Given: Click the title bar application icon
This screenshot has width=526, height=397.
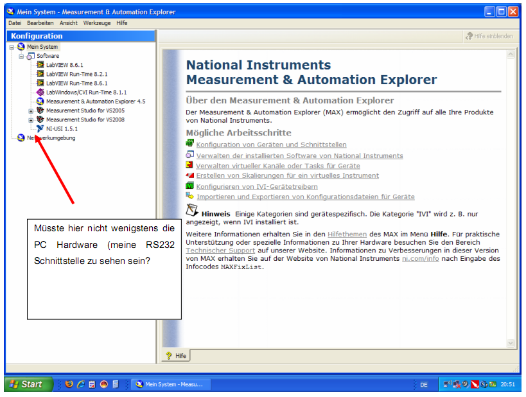Looking at the screenshot, I should click(x=11, y=12).
